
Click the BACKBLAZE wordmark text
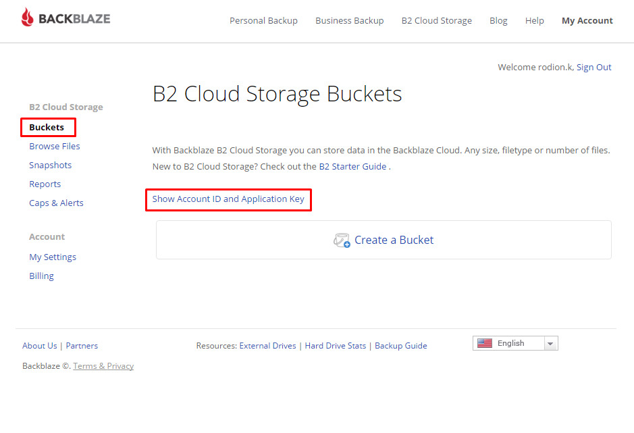(x=74, y=19)
